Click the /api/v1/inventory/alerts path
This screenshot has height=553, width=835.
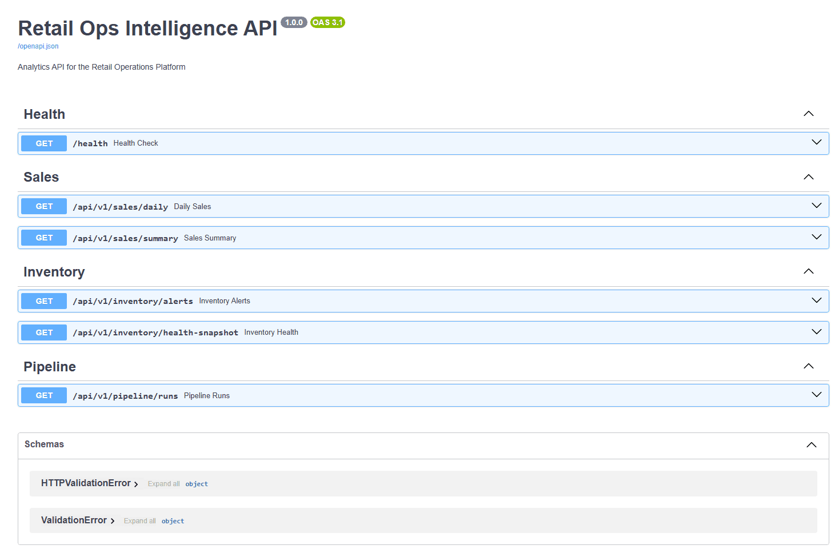click(x=133, y=301)
